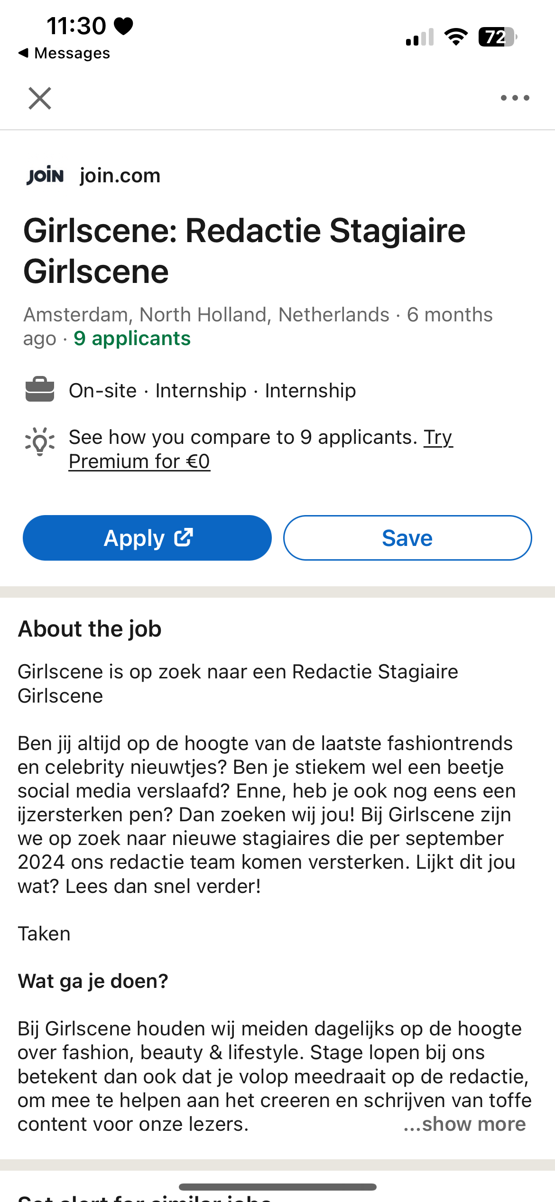Tap the Wat ga je doen? subheading
The image size is (555, 1202).
point(93,981)
